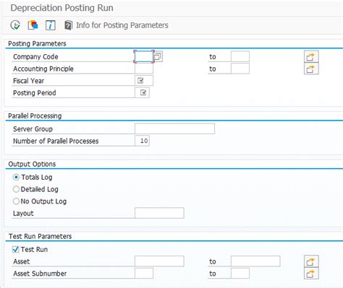This screenshot has width=343, height=288.
Task: Click the Posting Period input field
Action: click(x=142, y=92)
